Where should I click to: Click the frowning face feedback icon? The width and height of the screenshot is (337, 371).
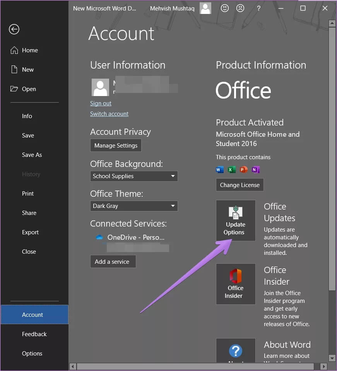click(x=240, y=8)
